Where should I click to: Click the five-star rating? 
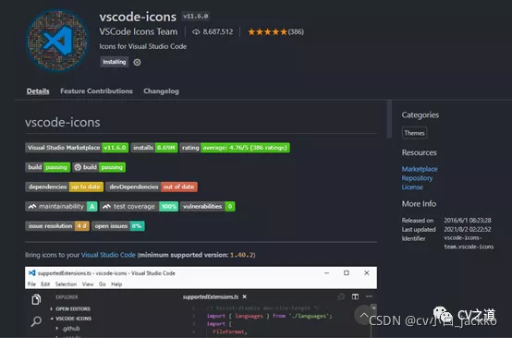267,31
